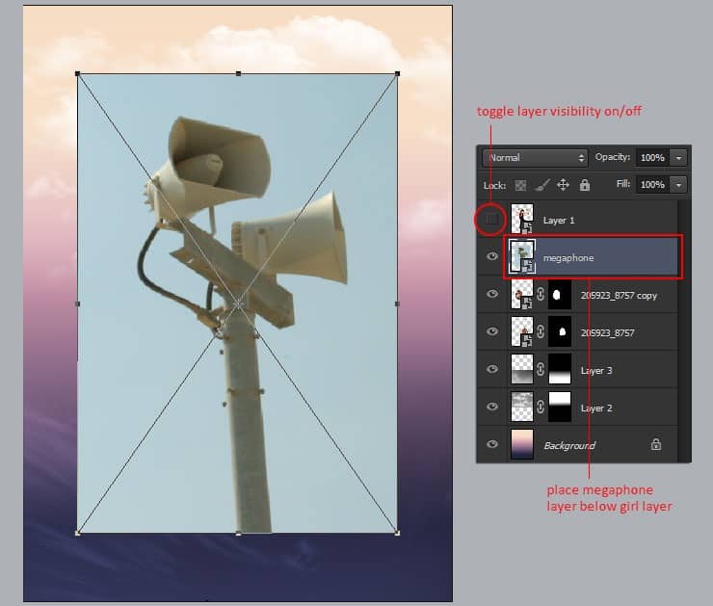Enable lock position move icon
713x606 pixels.
pos(563,185)
